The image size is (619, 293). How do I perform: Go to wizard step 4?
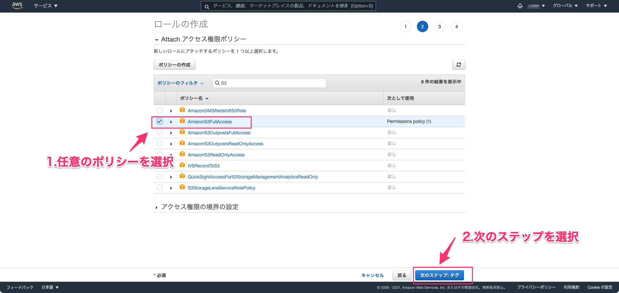pyautogui.click(x=456, y=27)
